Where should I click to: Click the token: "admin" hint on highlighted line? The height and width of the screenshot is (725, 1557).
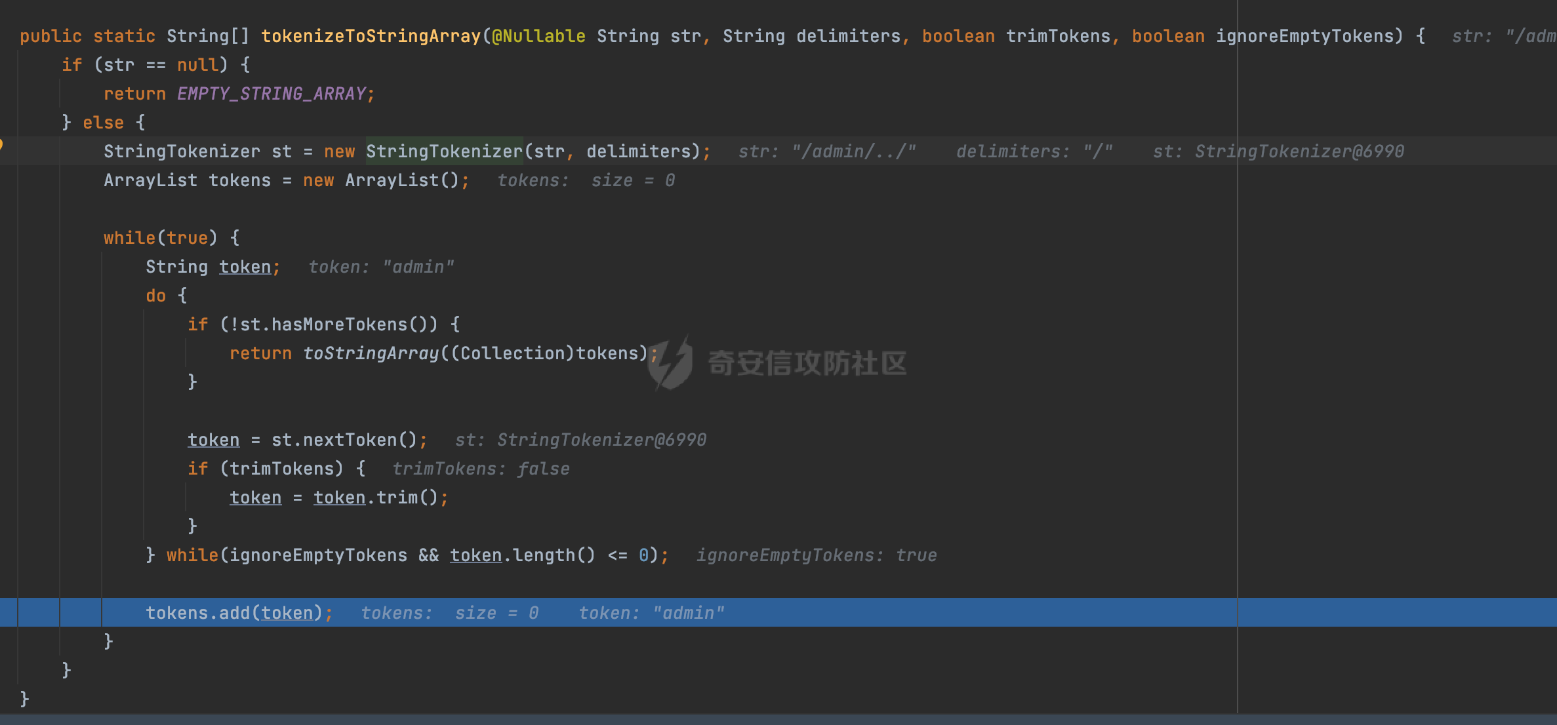[651, 613]
